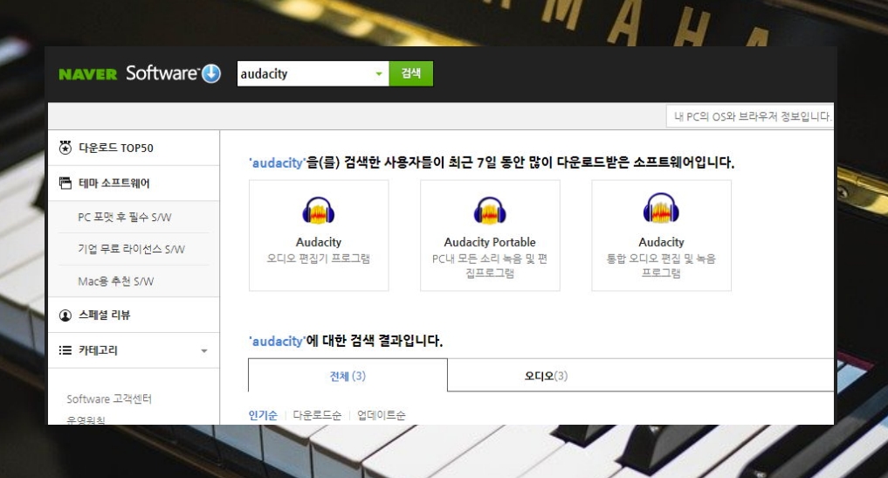Select 기업 무료 라이선스 S/W

[x=131, y=249]
